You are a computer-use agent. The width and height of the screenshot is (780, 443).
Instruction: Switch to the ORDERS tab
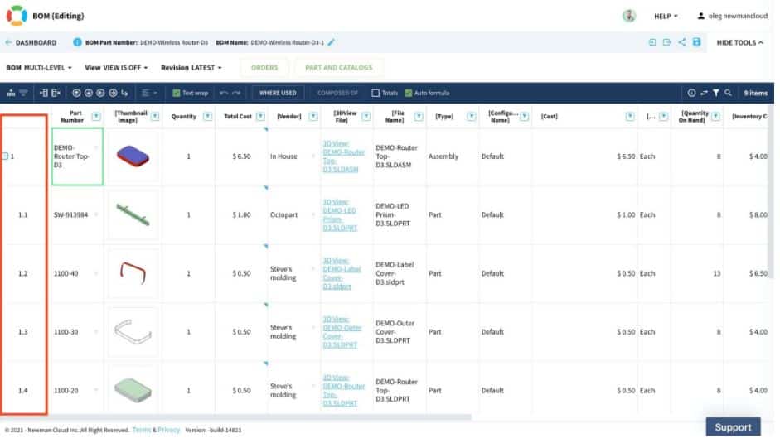[x=264, y=68]
